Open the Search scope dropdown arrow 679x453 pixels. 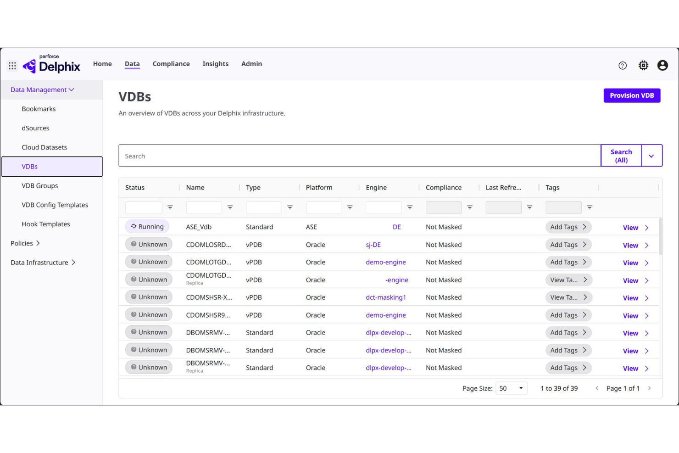pos(651,156)
